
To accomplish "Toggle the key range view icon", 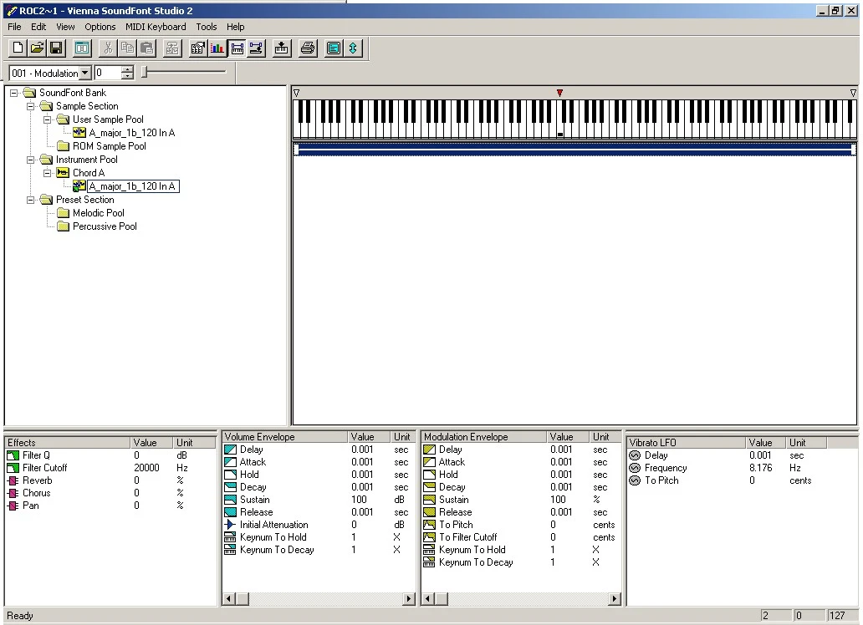I will (237, 48).
